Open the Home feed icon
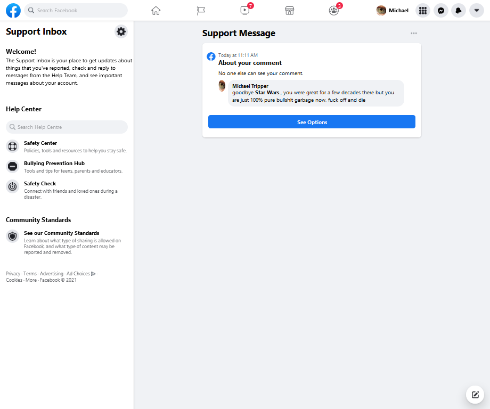Screen dimensions: 490x409 click(x=156, y=10)
